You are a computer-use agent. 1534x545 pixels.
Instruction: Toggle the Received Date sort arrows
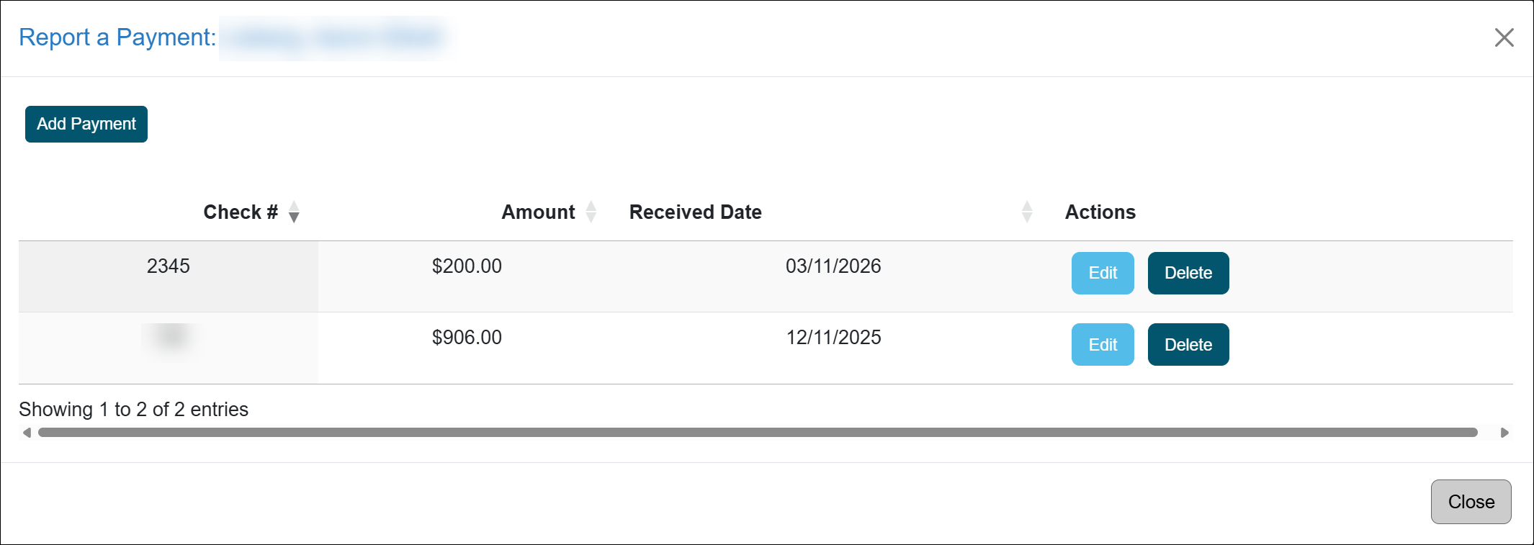point(1027,212)
